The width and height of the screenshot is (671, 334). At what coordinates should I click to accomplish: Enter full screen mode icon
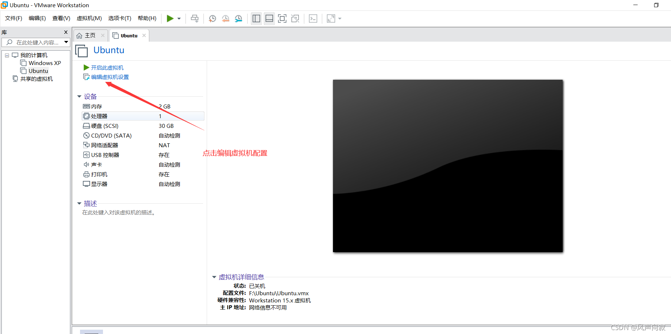(x=282, y=19)
